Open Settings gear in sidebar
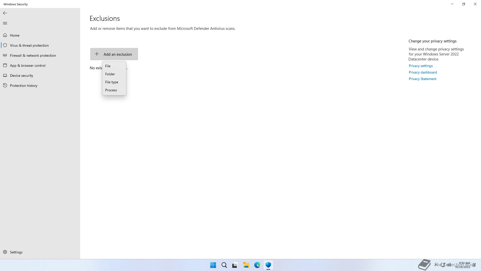This screenshot has height=271, width=481. point(5,252)
